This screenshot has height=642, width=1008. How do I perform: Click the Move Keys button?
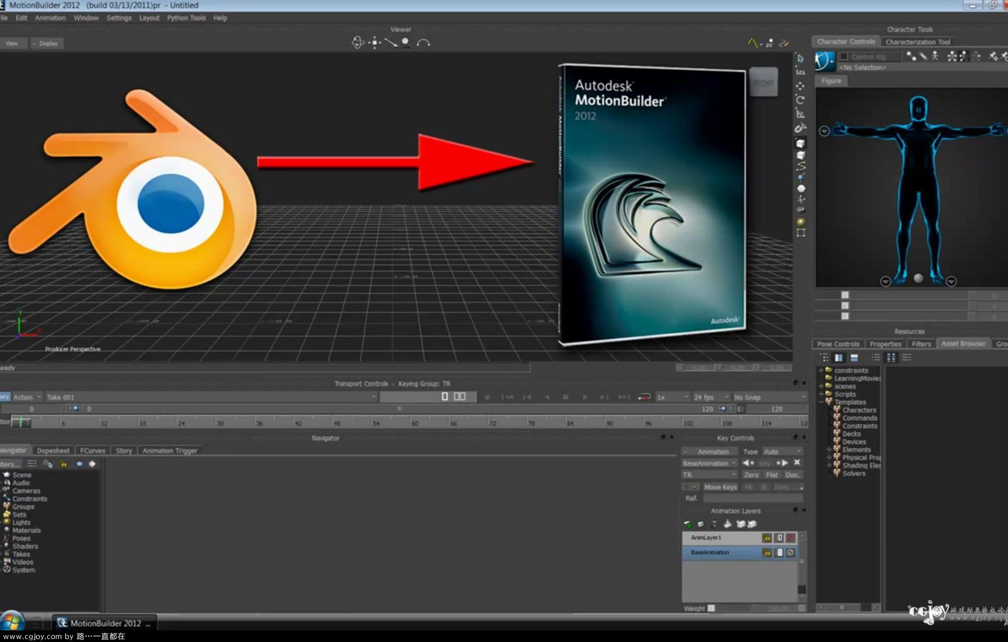pyautogui.click(x=720, y=487)
